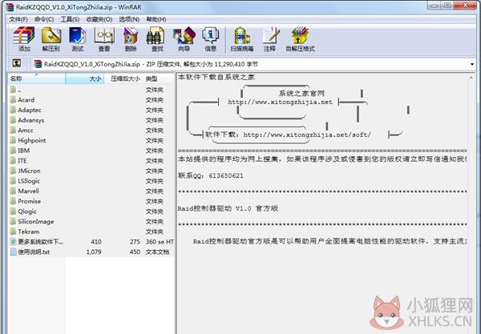Screen dimensions: 481x334
Task: Select the IBM folder icon
Action: click(13, 150)
